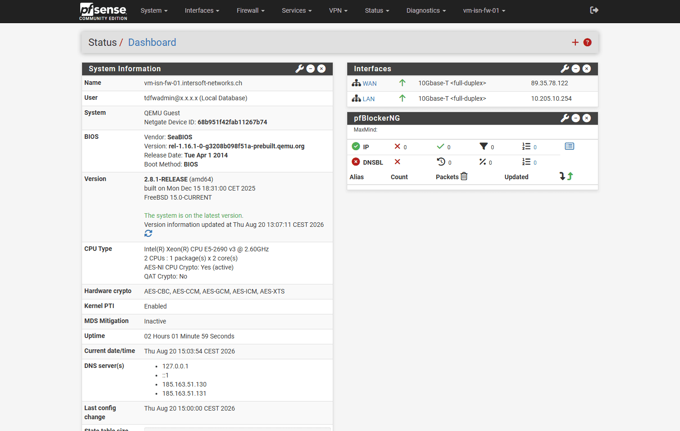Click the clock-history icon in the DNSBL row
Screen dimensions: 680x431
point(441,162)
